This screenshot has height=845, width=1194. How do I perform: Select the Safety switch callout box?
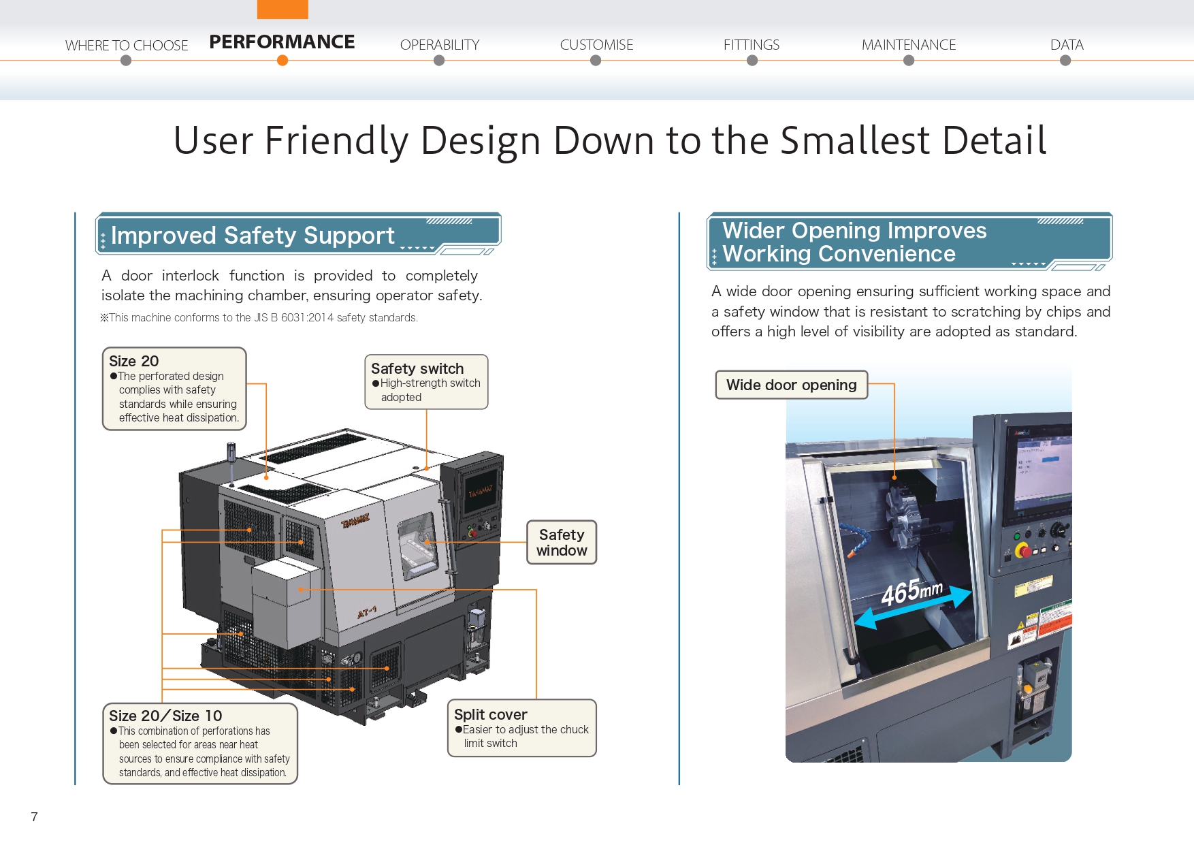pos(426,382)
